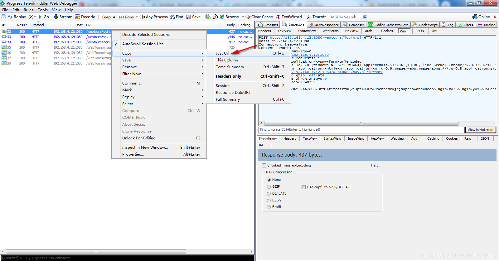The width and height of the screenshot is (499, 261).
Task: Open the TextWizard tool
Action: pyautogui.click(x=288, y=17)
